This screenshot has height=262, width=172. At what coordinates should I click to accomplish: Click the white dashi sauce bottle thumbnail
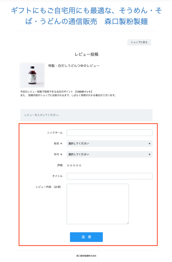(32, 75)
